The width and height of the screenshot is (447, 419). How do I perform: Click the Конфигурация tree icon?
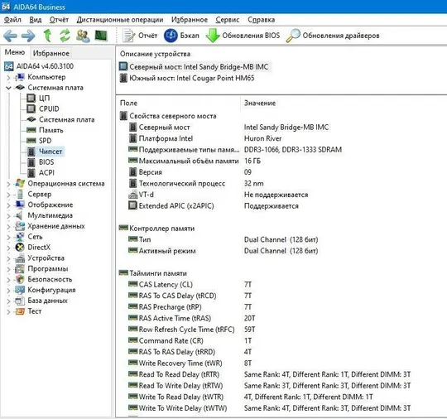click(x=20, y=290)
